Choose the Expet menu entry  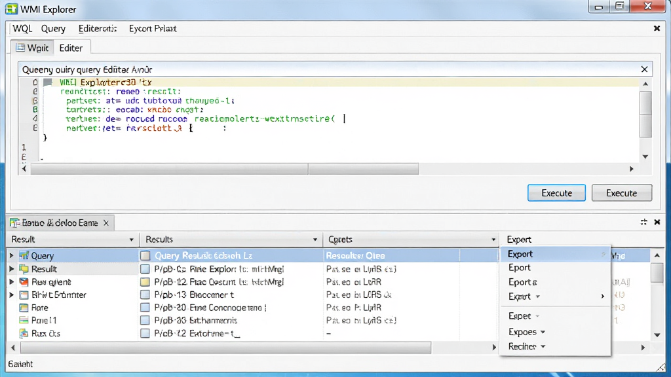pyautogui.click(x=555, y=316)
